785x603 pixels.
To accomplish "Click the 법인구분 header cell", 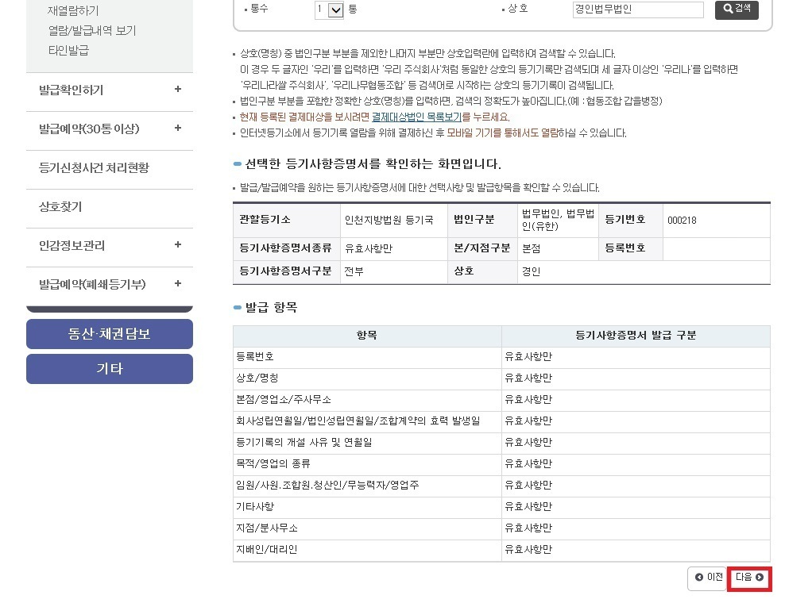I will point(482,220).
